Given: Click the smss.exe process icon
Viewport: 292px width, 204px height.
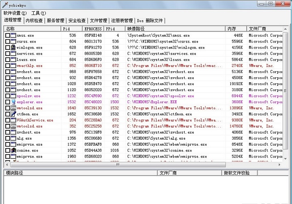Looking at the screenshot, I should (x=13, y=35).
